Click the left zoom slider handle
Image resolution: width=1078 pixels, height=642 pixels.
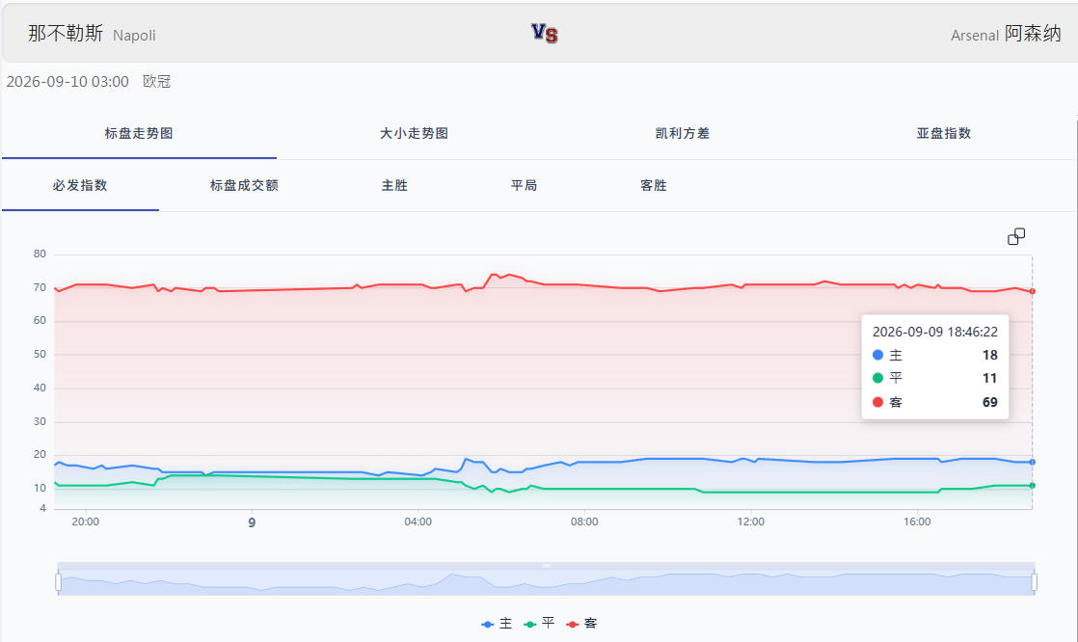coord(59,582)
